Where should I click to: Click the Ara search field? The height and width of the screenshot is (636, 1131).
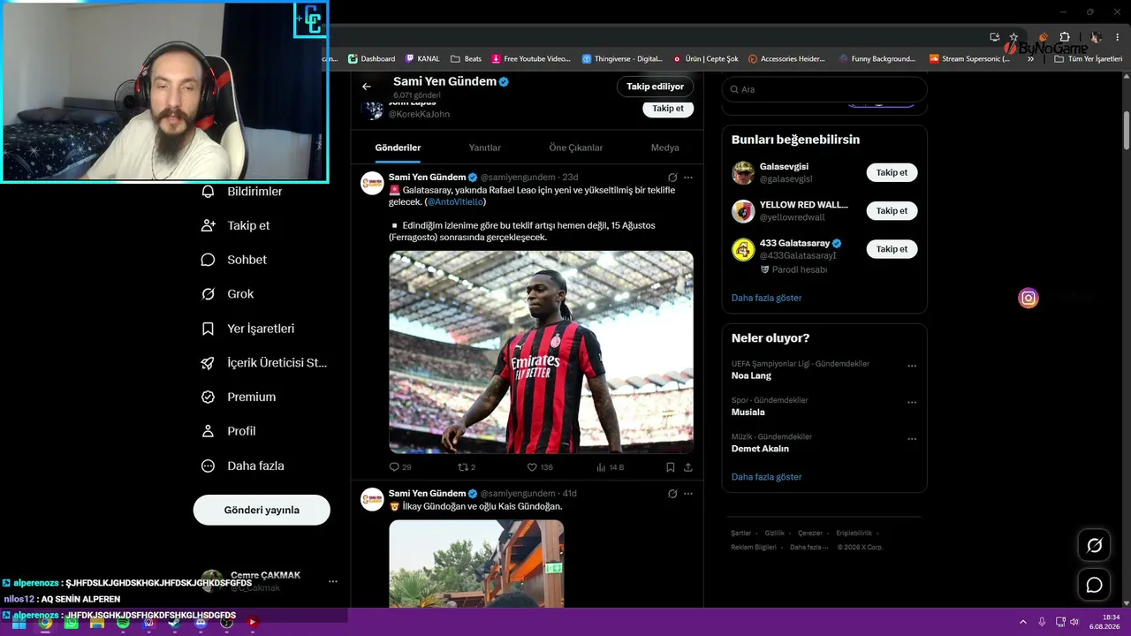click(824, 89)
